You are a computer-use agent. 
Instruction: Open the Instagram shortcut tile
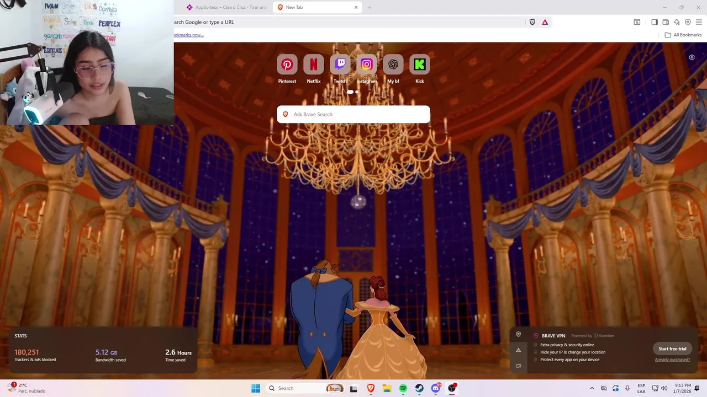coord(367,65)
